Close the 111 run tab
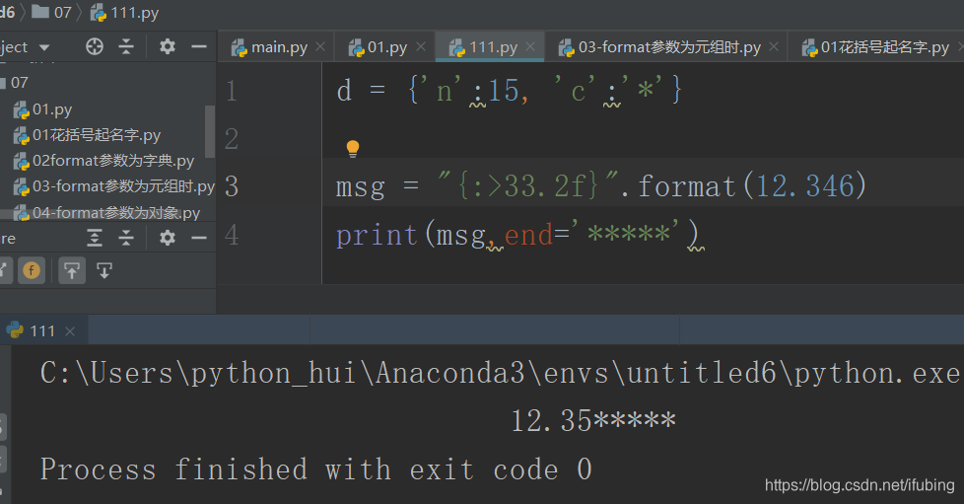The height and width of the screenshot is (504, 964). [70, 331]
